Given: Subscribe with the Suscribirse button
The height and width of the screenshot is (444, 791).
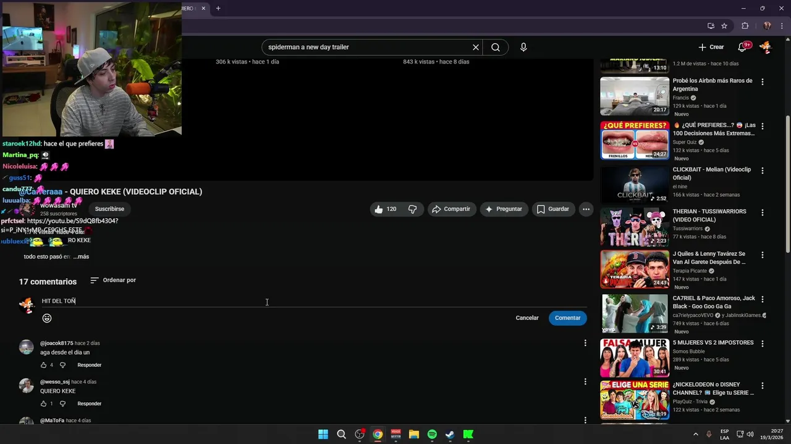Looking at the screenshot, I should click(109, 209).
